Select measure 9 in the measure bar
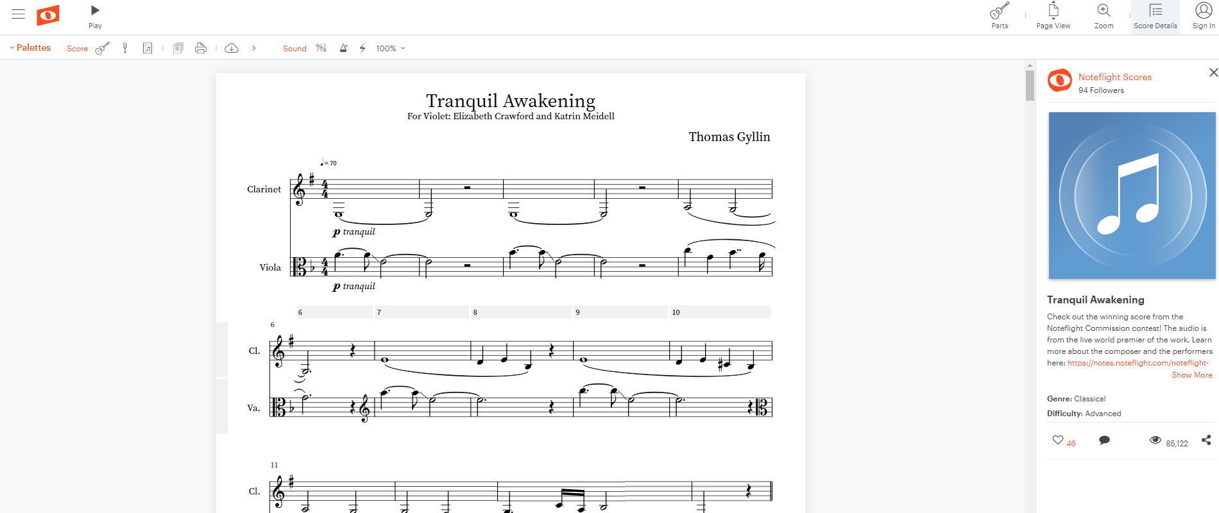This screenshot has width=1219, height=513. [x=620, y=312]
